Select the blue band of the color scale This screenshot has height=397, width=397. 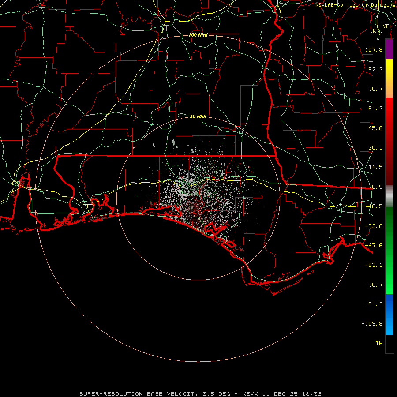tap(390, 315)
